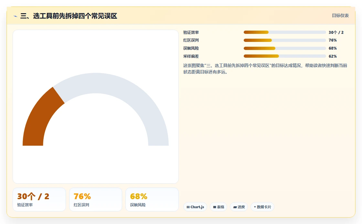Click the 目标仪表 label in header
The image size is (362, 224).
tap(340, 16)
